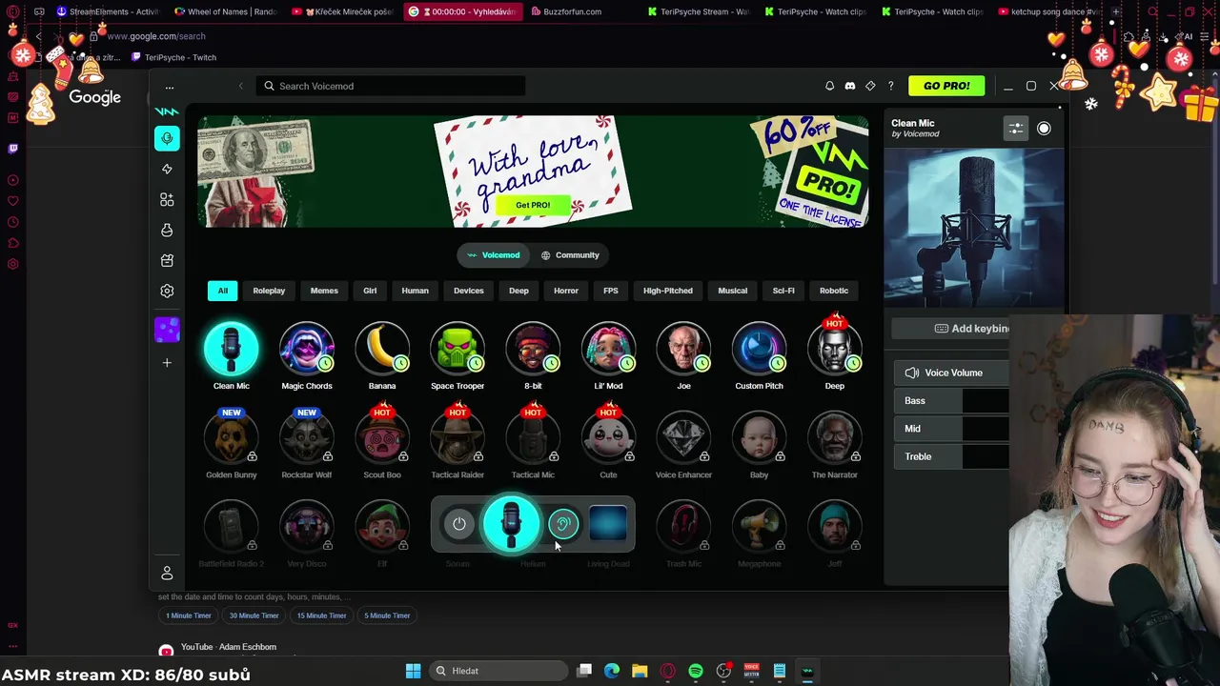The width and height of the screenshot is (1220, 686).
Task: Open the Soundboard lightning icon in sidebar
Action: click(x=167, y=169)
